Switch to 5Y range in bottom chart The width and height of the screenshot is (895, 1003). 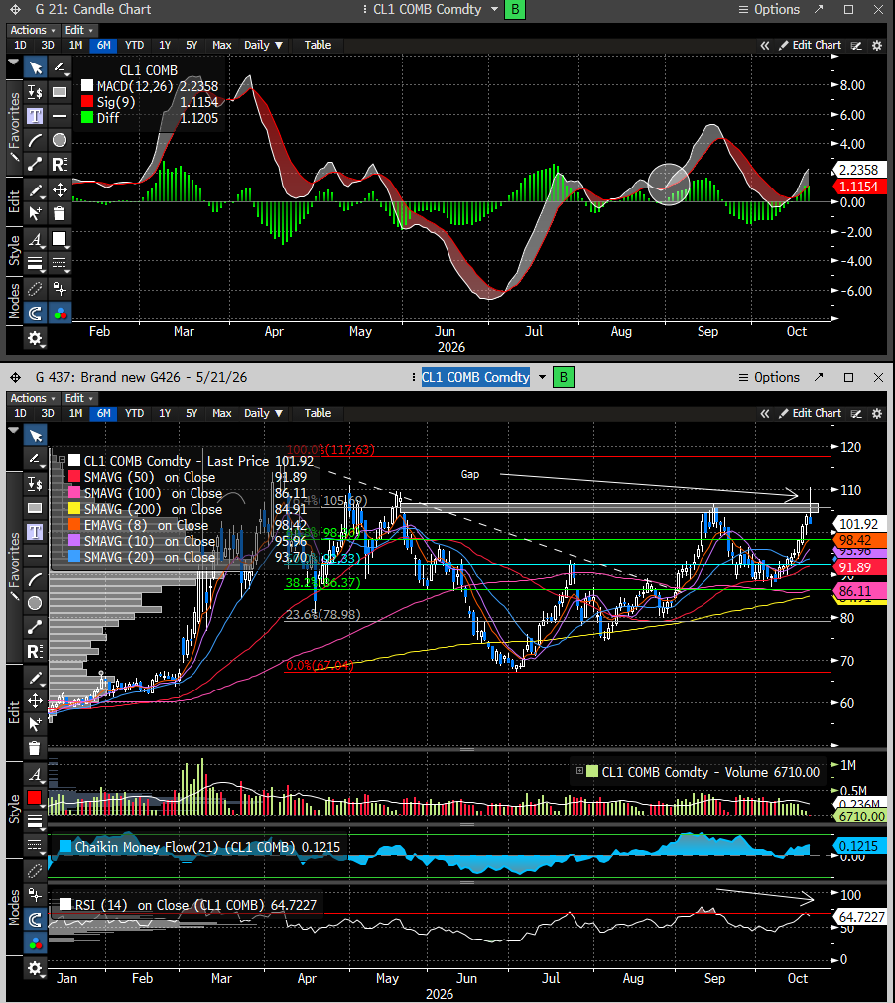click(x=192, y=414)
